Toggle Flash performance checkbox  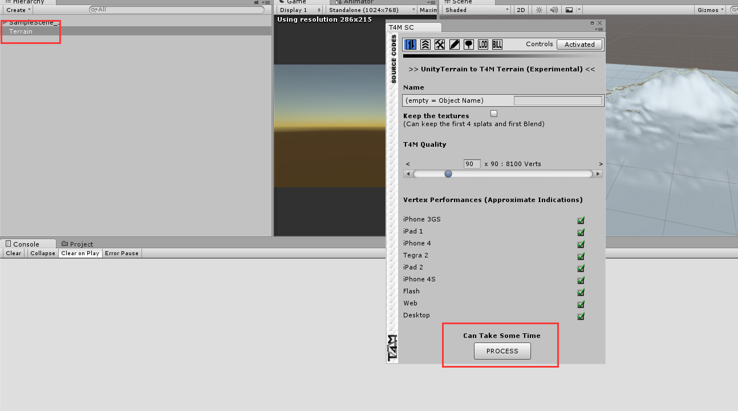pos(581,292)
